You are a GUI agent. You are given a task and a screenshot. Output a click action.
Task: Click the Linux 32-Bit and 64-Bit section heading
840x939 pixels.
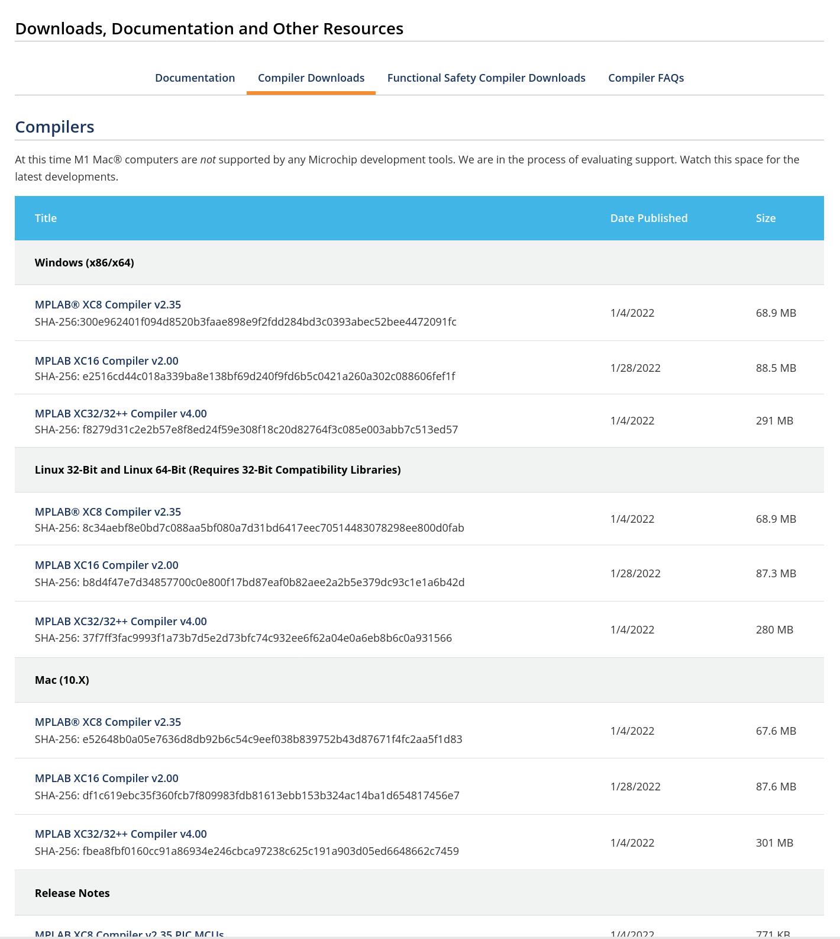[x=218, y=470]
